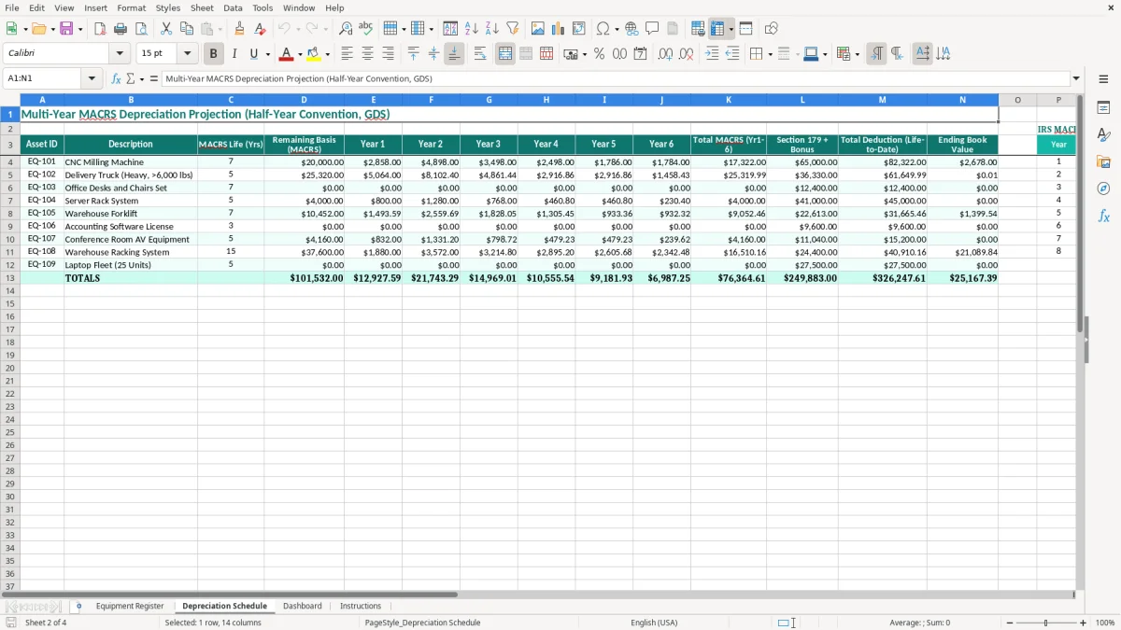The width and height of the screenshot is (1121, 630).
Task: Click zoom out minus button
Action: click(1009, 623)
